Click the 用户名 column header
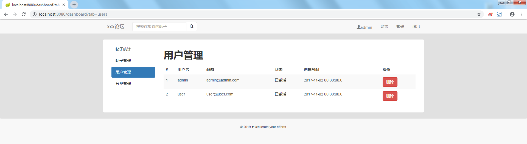The height and width of the screenshot is (144, 527). (x=183, y=70)
